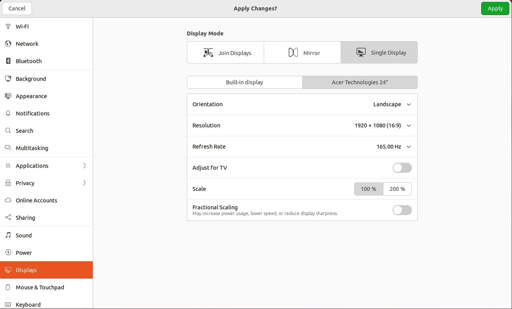
Task: Click the Cancel button
Action: [x=17, y=8]
